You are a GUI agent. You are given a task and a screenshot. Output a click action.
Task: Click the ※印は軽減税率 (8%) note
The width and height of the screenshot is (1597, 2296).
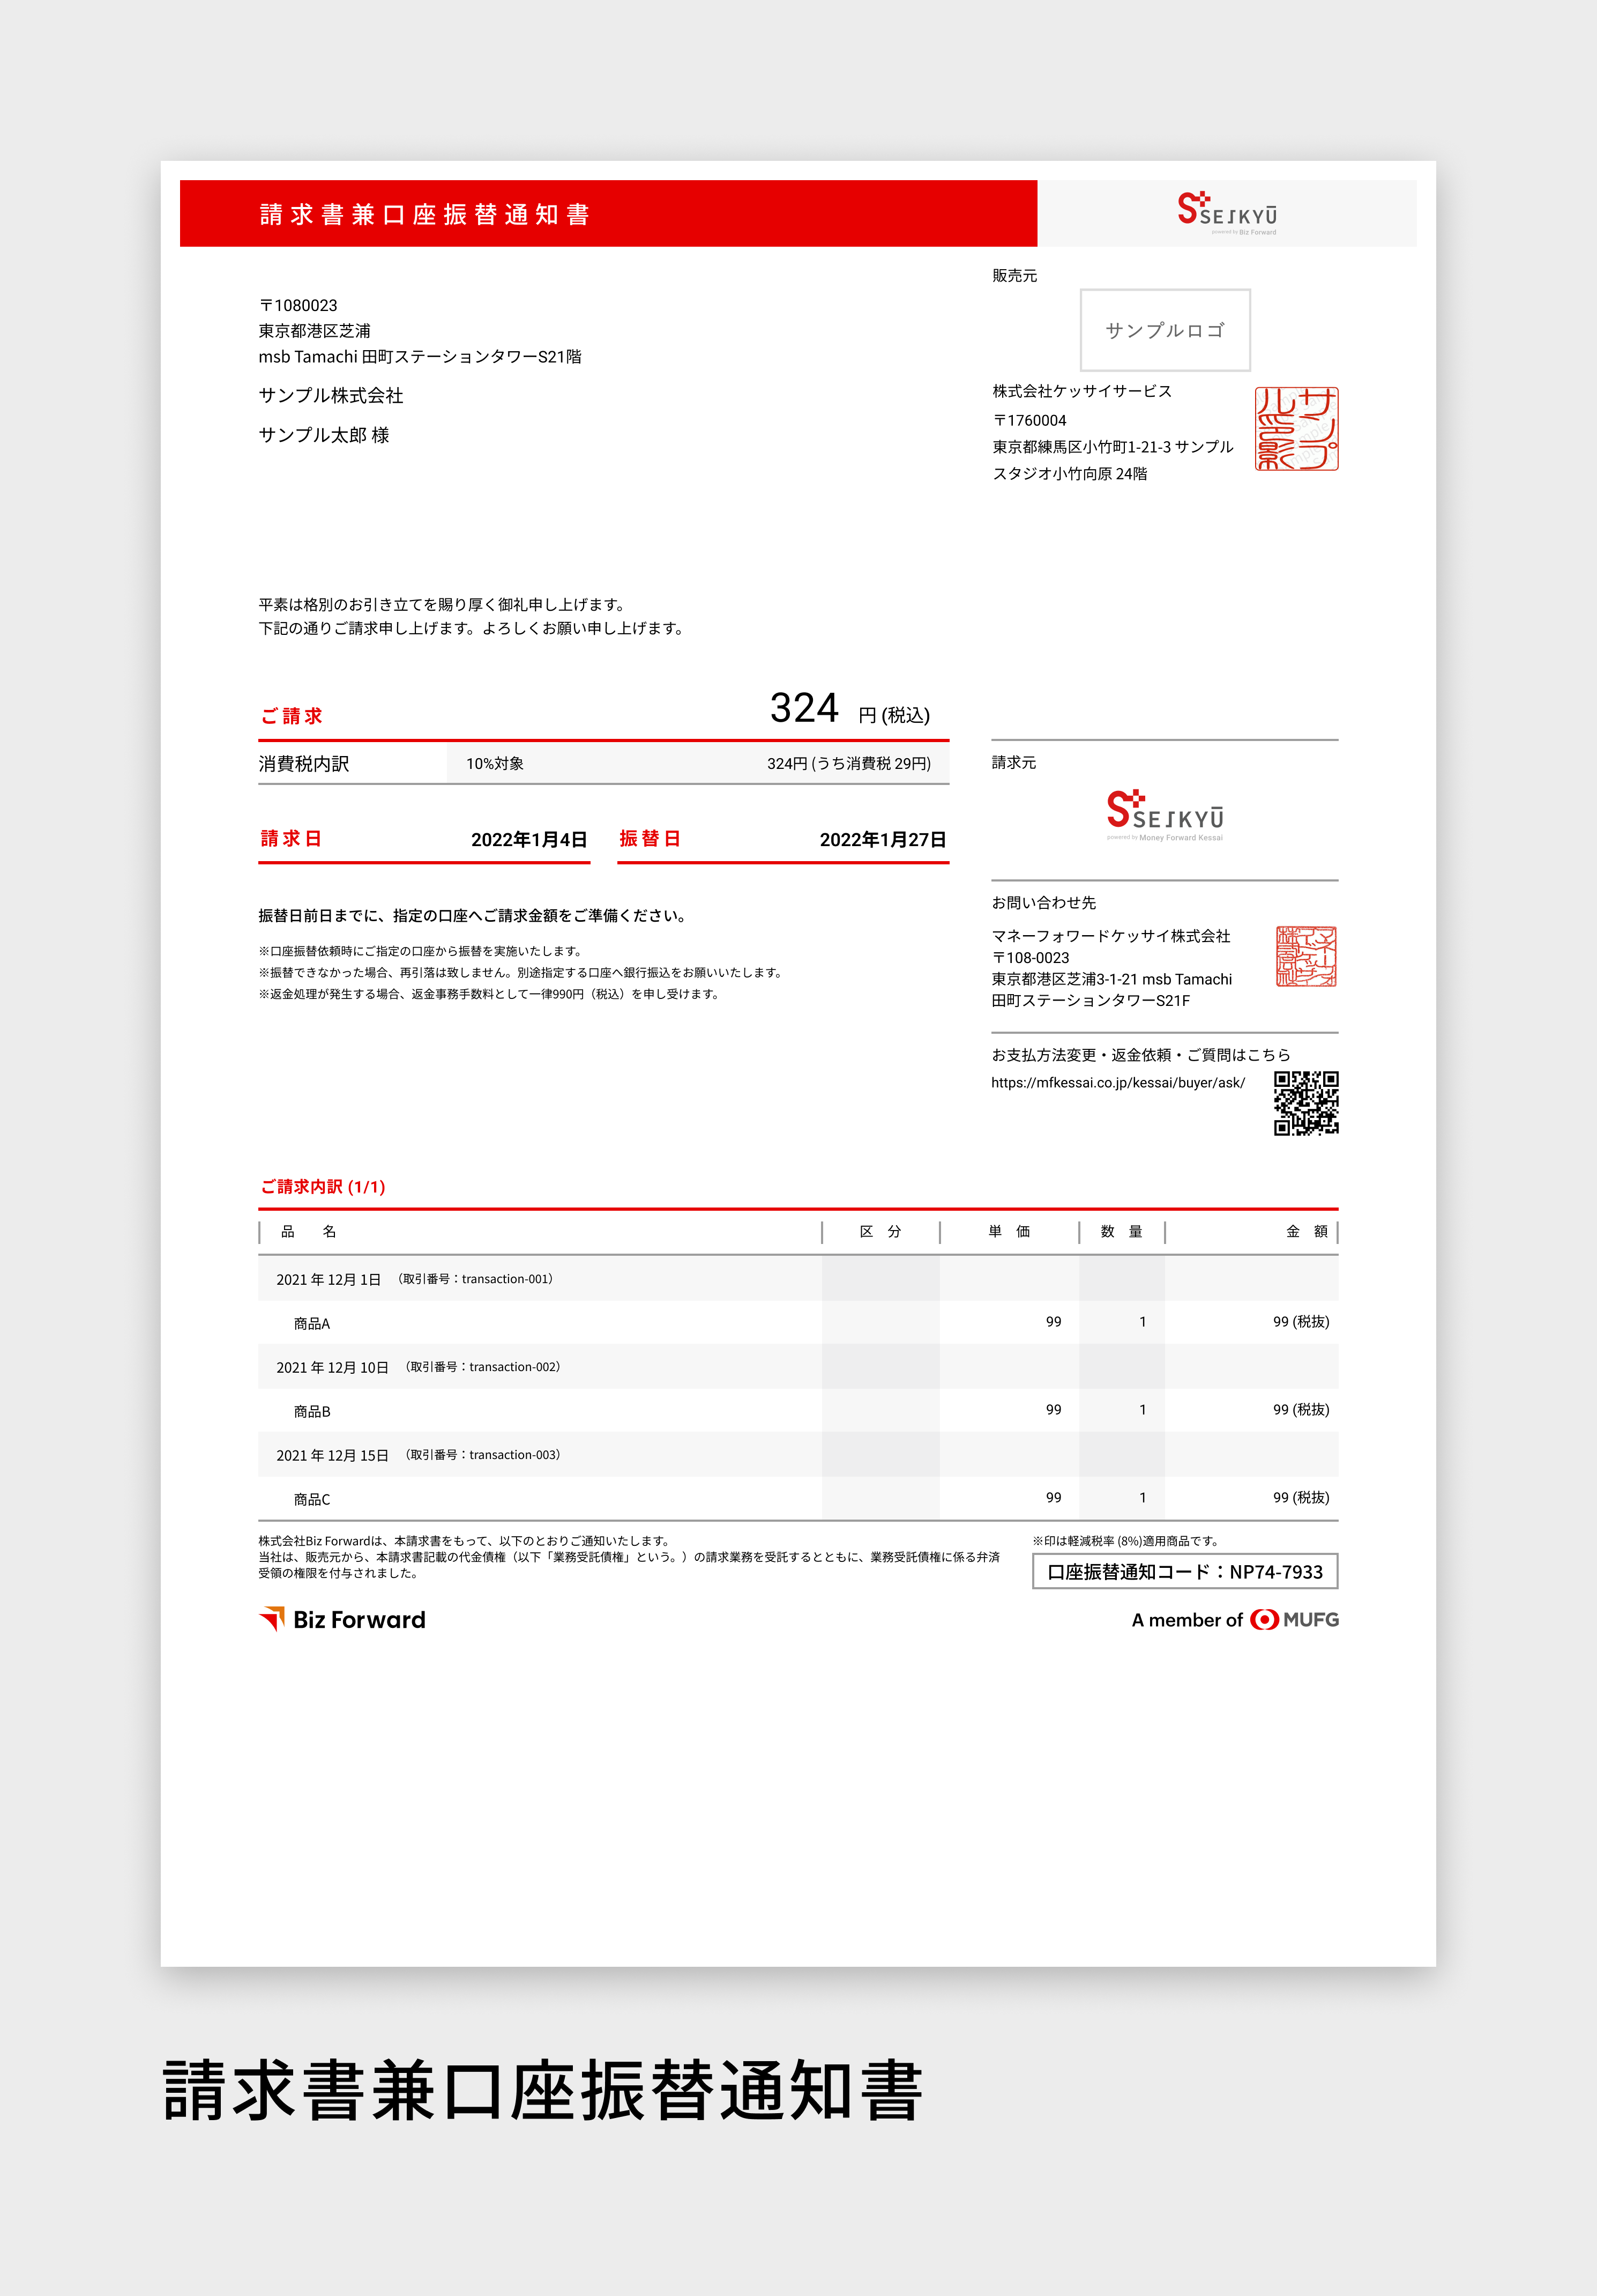click(x=1125, y=1541)
